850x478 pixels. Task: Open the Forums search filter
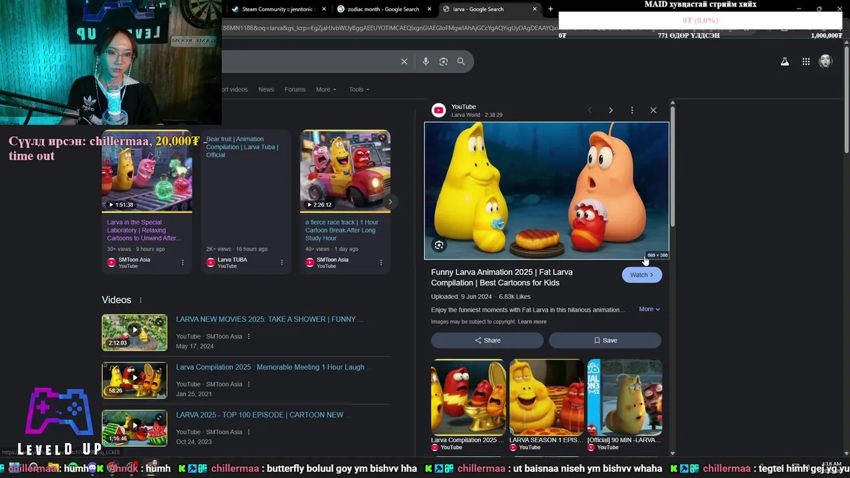click(x=295, y=90)
